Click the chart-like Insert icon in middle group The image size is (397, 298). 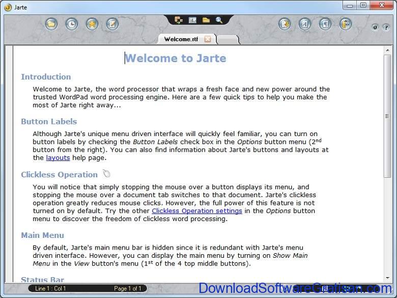tap(192, 20)
